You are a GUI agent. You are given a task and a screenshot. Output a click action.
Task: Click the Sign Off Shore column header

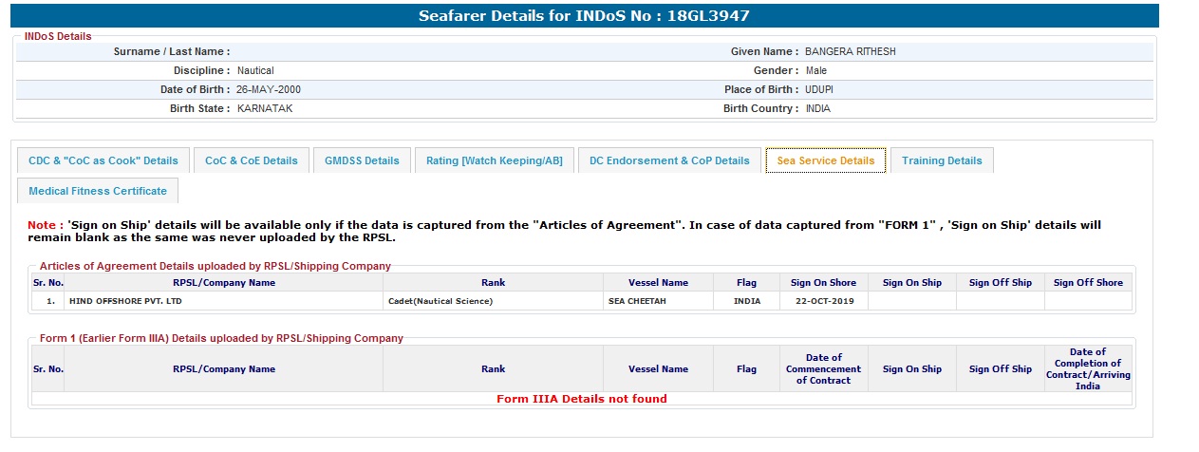click(x=1088, y=282)
